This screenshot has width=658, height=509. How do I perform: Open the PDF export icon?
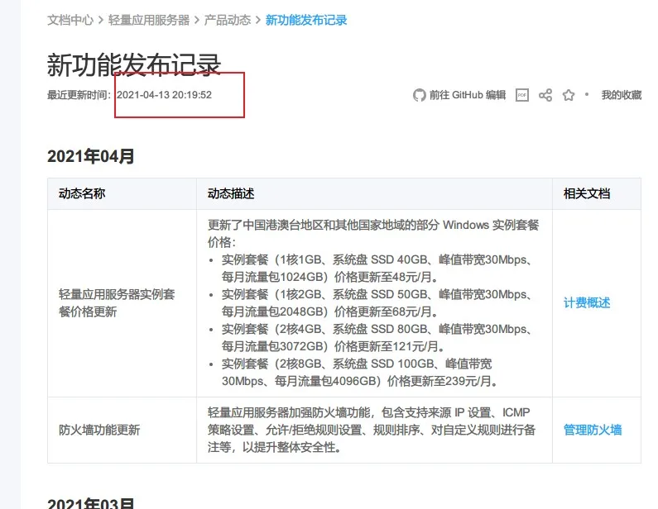522,95
